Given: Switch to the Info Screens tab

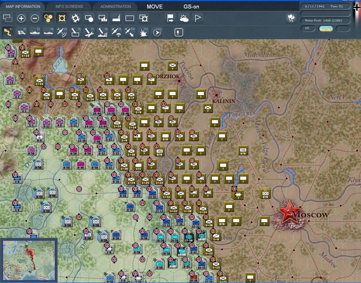Looking at the screenshot, I should [69, 6].
